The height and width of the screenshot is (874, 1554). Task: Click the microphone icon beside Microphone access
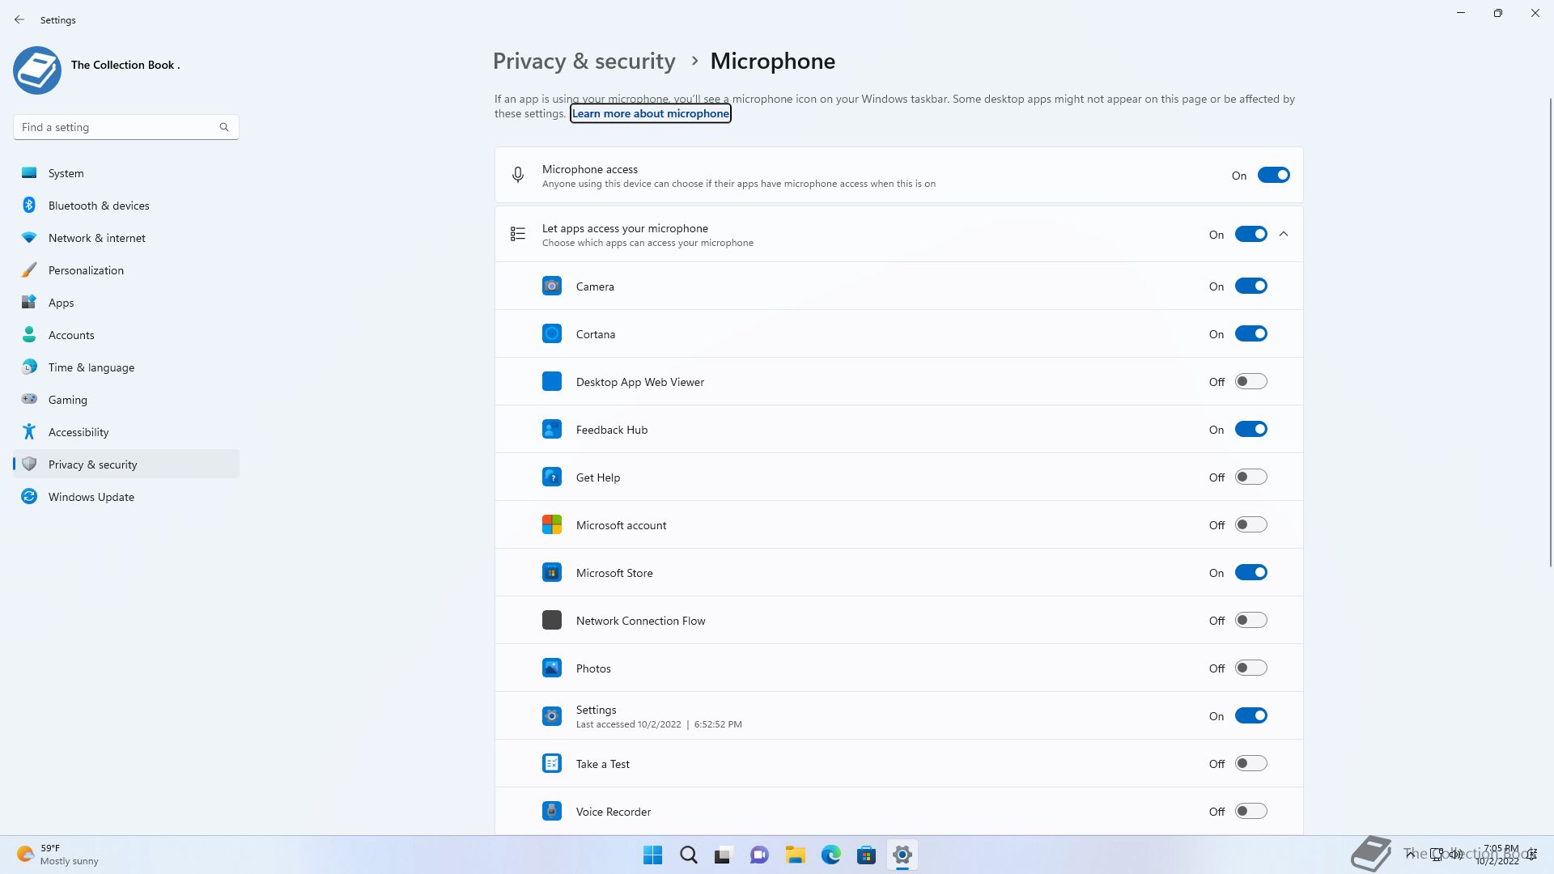(518, 175)
